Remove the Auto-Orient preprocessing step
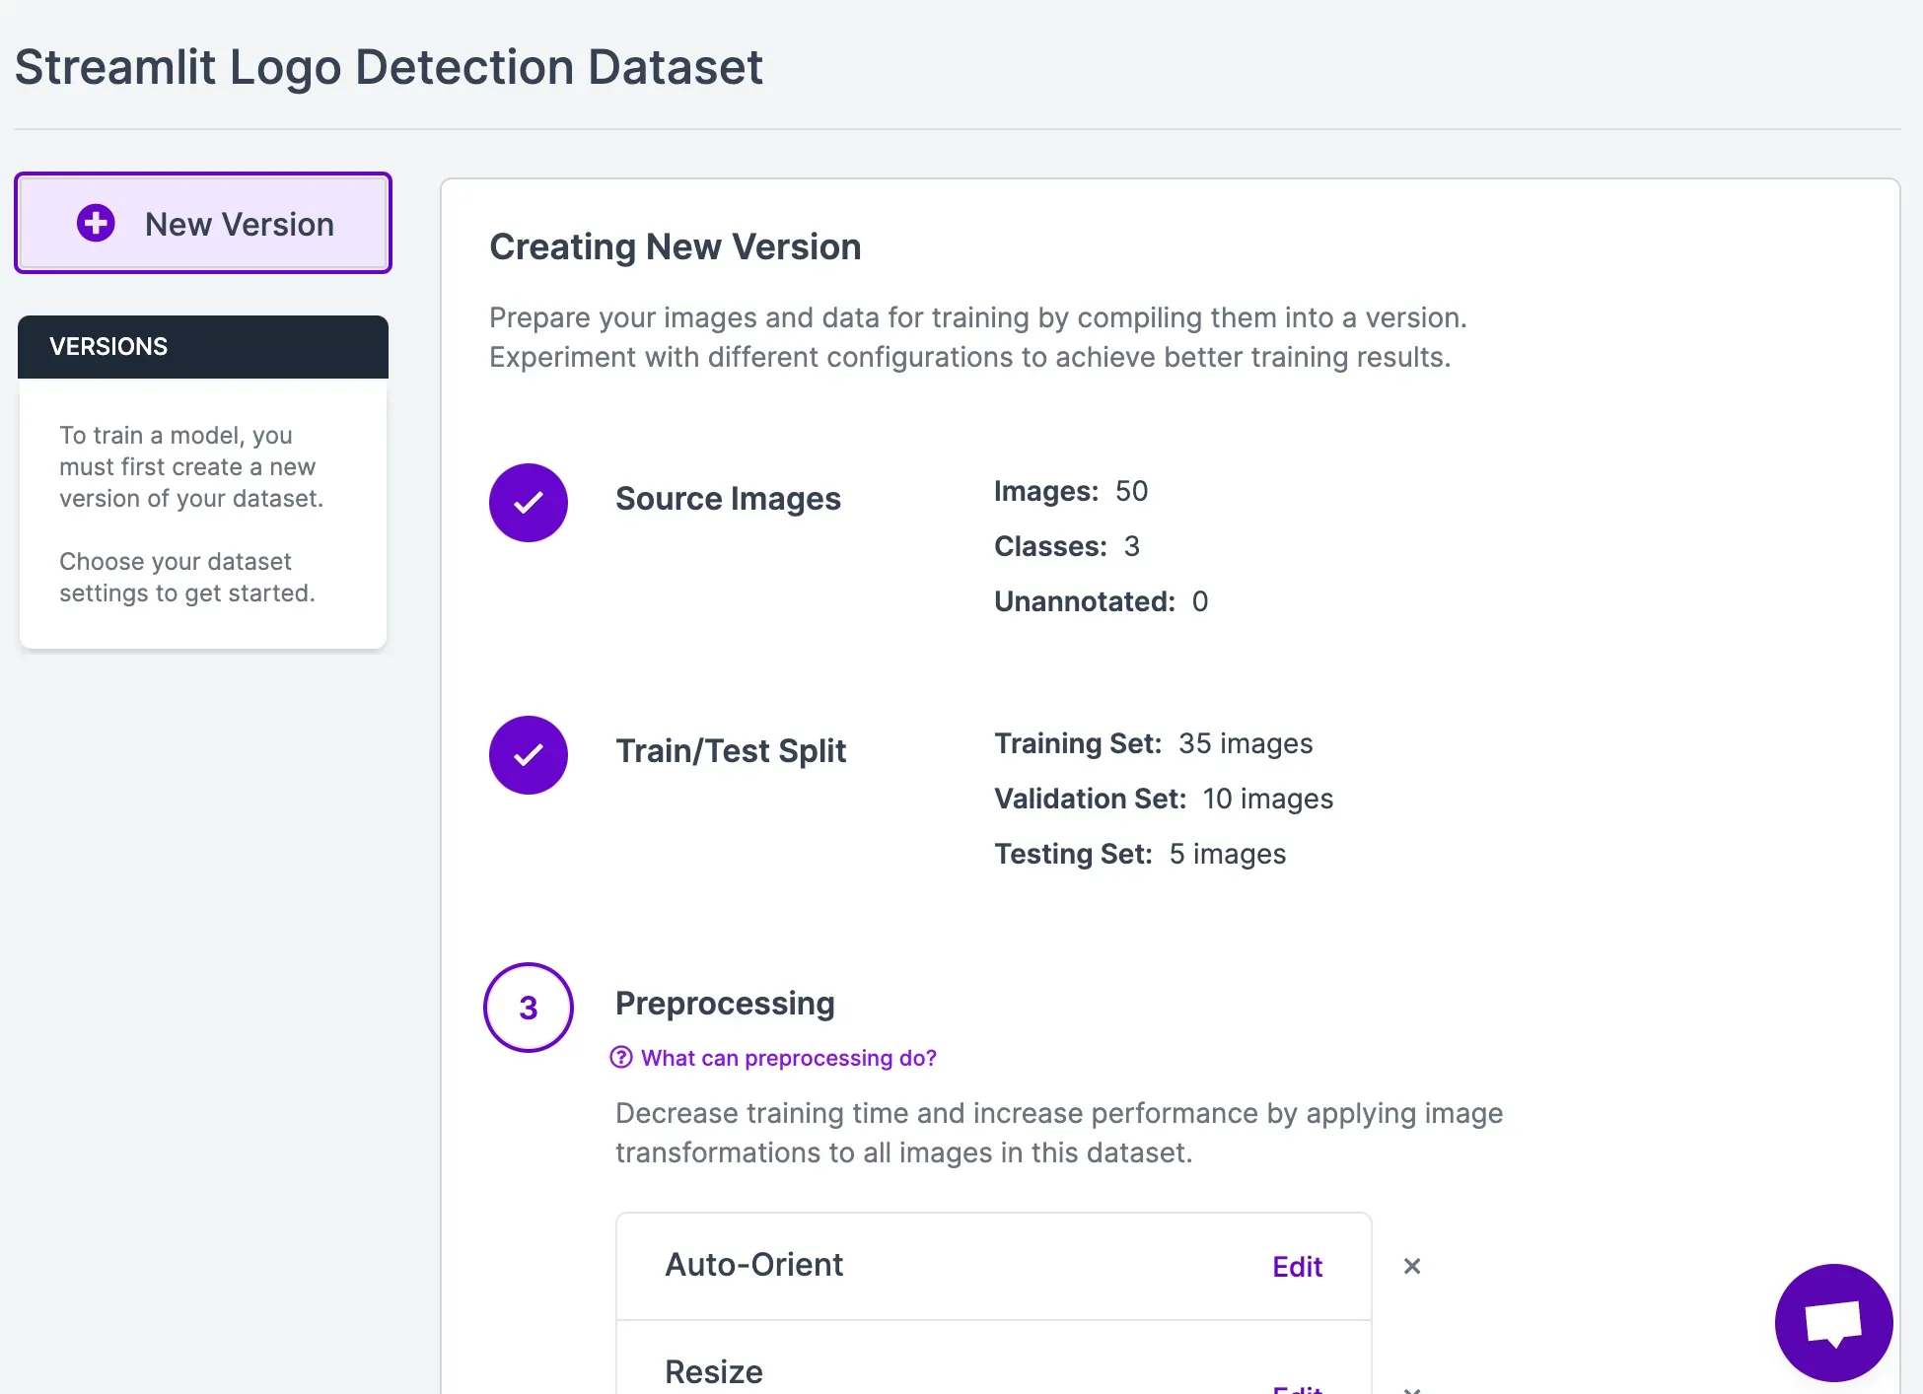The height and width of the screenshot is (1394, 1923). click(x=1412, y=1266)
